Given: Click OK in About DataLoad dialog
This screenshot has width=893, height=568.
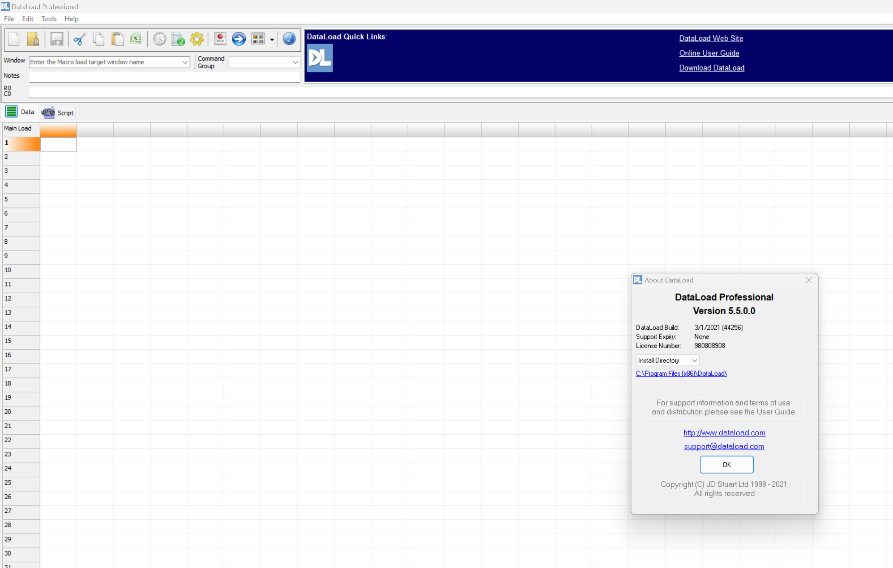Looking at the screenshot, I should pos(727,465).
